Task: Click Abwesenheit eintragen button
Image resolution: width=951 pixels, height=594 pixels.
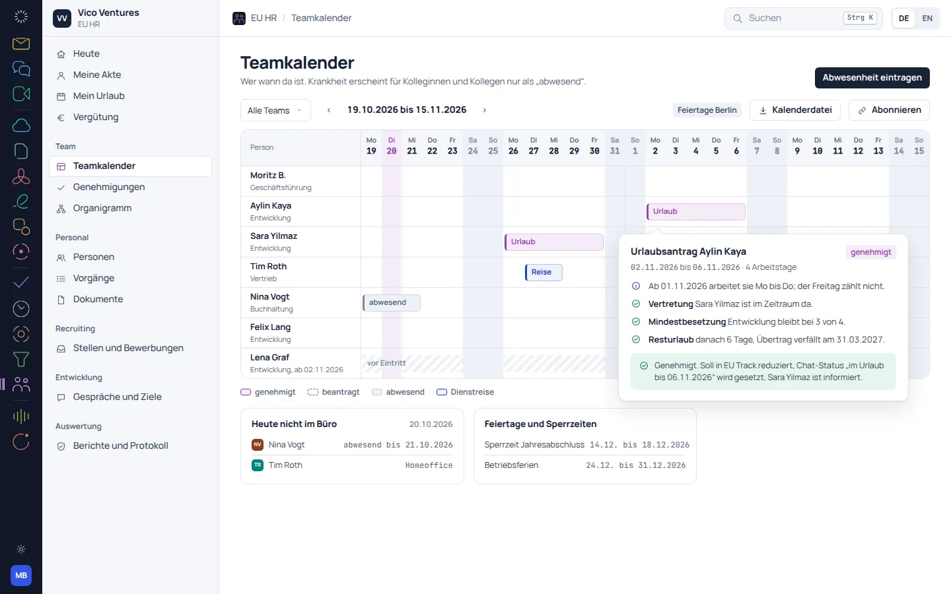Action: click(x=872, y=78)
